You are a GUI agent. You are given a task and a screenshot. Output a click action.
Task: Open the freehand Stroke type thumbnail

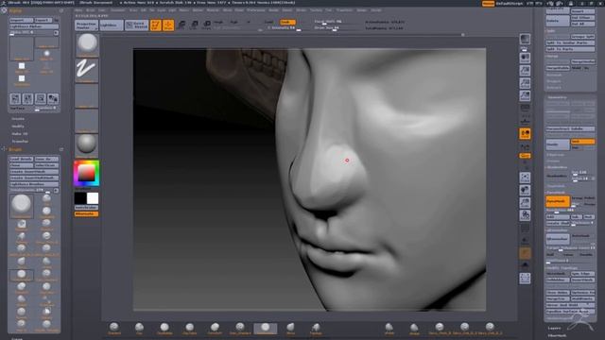coord(87,70)
